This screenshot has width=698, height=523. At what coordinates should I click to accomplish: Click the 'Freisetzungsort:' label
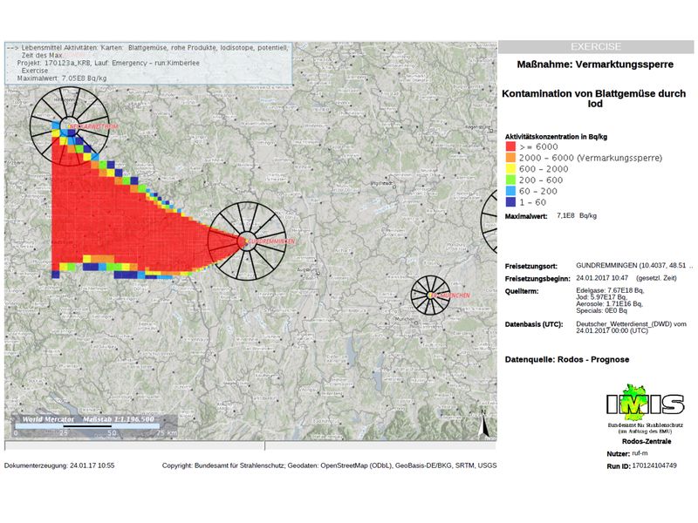[531, 267]
